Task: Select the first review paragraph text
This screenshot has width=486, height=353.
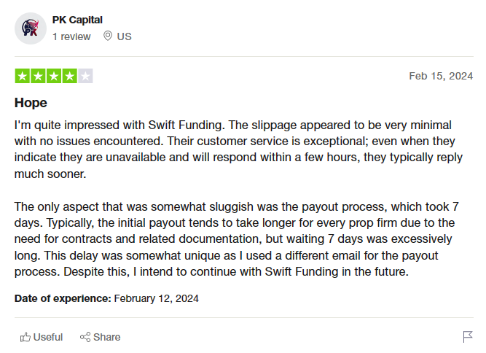Action: point(238,150)
